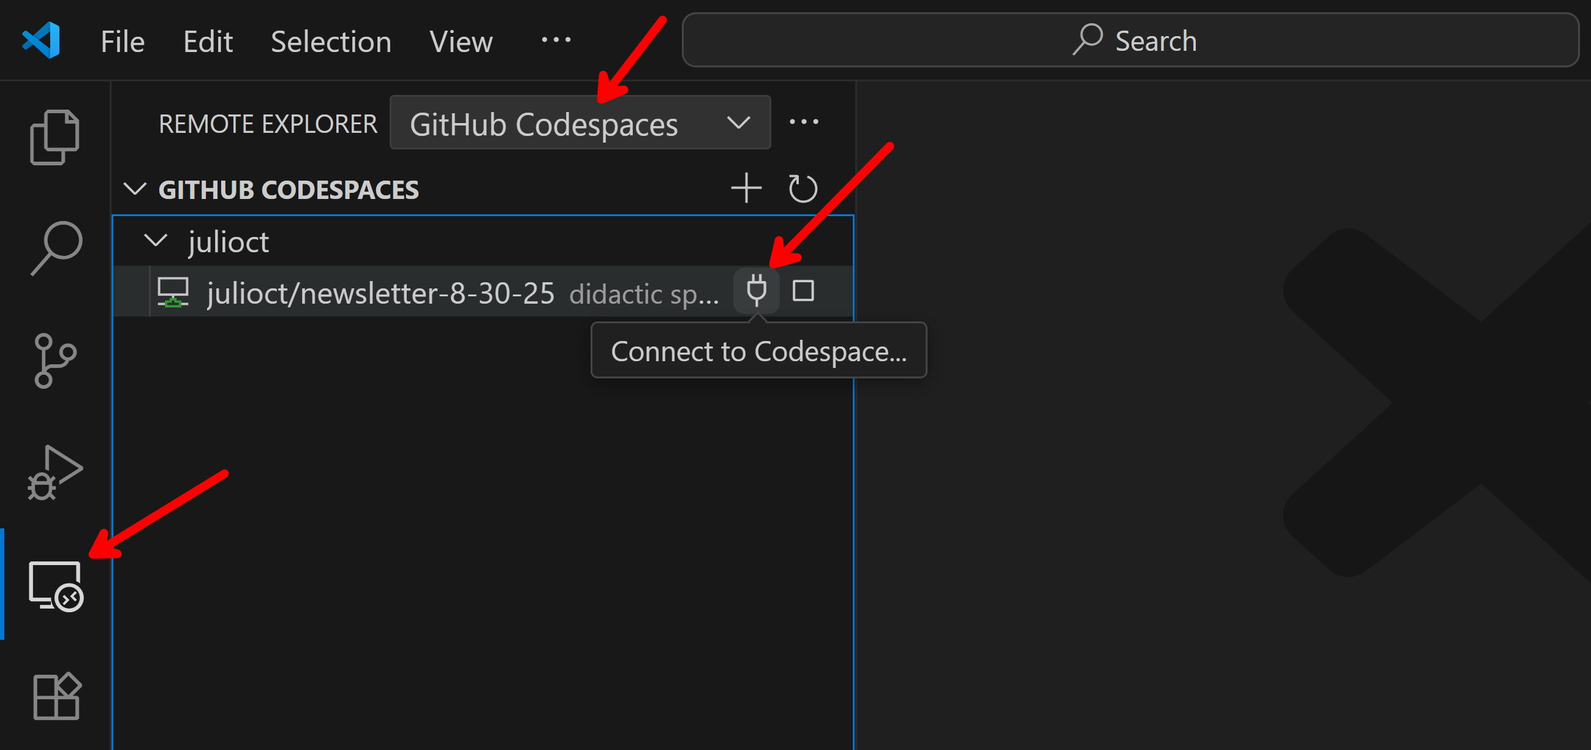The width and height of the screenshot is (1591, 750).
Task: Open the Run and Debug view
Action: point(55,473)
